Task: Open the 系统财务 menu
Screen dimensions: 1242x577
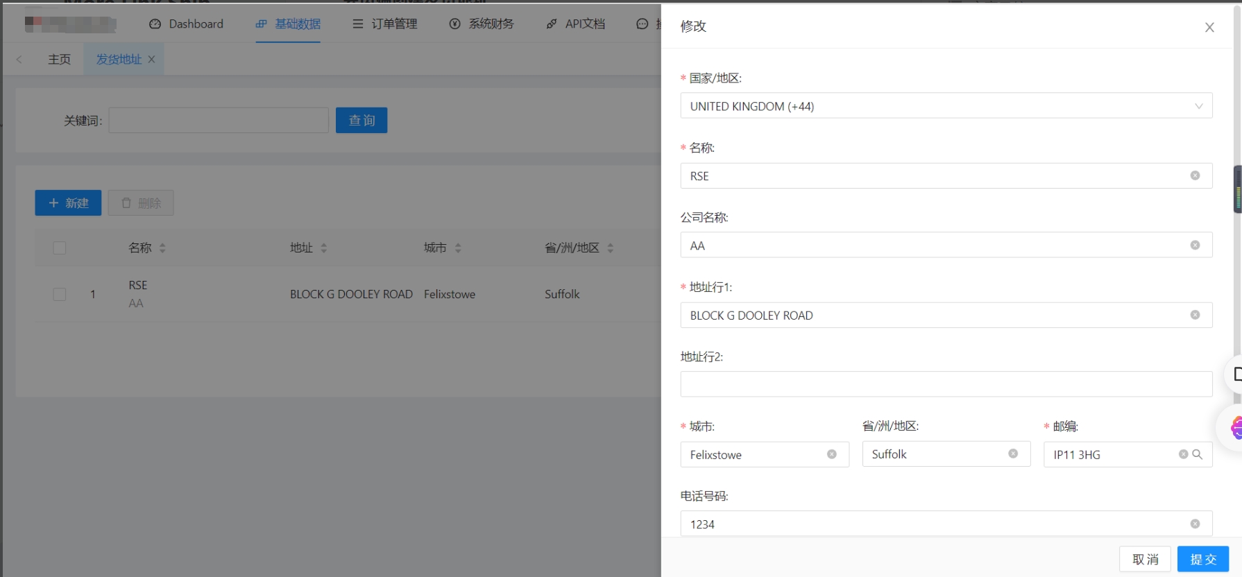Action: pos(482,24)
